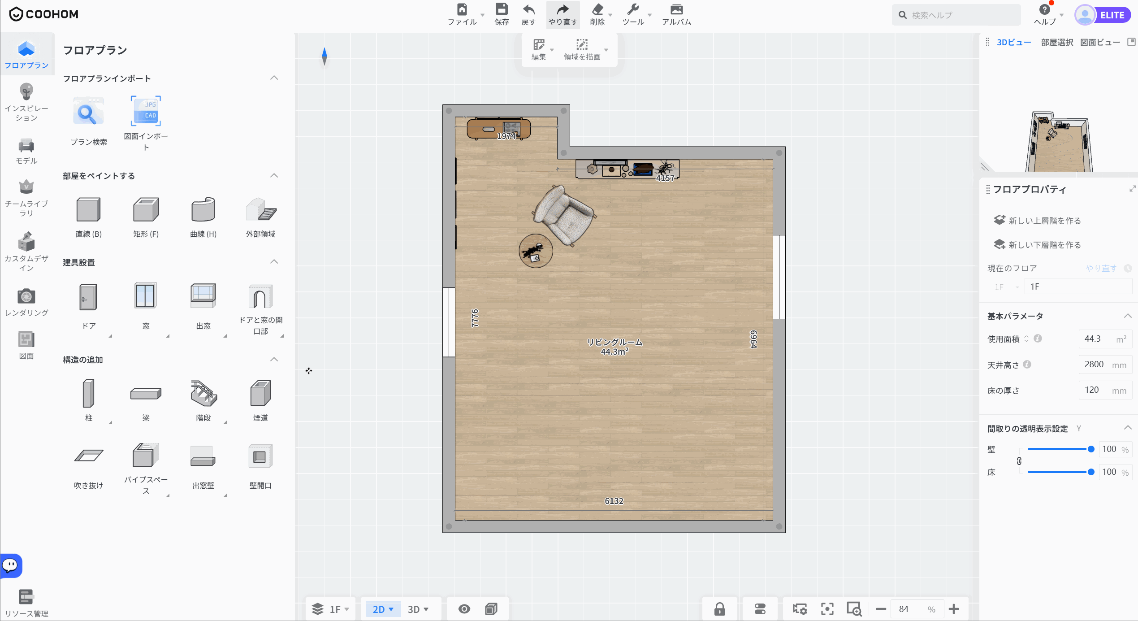1138x621 pixels.
Task: Click the 保存 (Save) icon
Action: [502, 9]
